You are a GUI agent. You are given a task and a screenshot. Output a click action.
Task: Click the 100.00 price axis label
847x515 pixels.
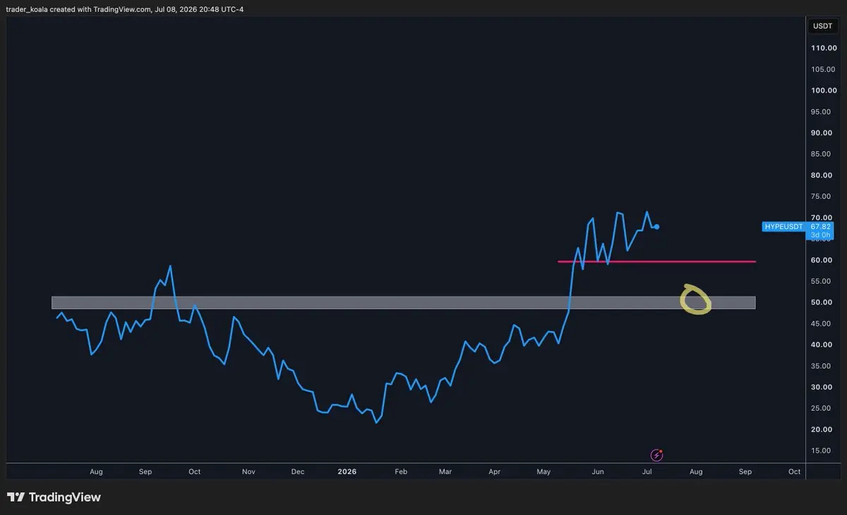click(x=823, y=90)
